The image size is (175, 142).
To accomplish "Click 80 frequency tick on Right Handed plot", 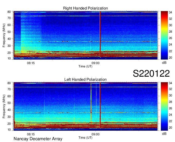I will click(x=9, y=12).
